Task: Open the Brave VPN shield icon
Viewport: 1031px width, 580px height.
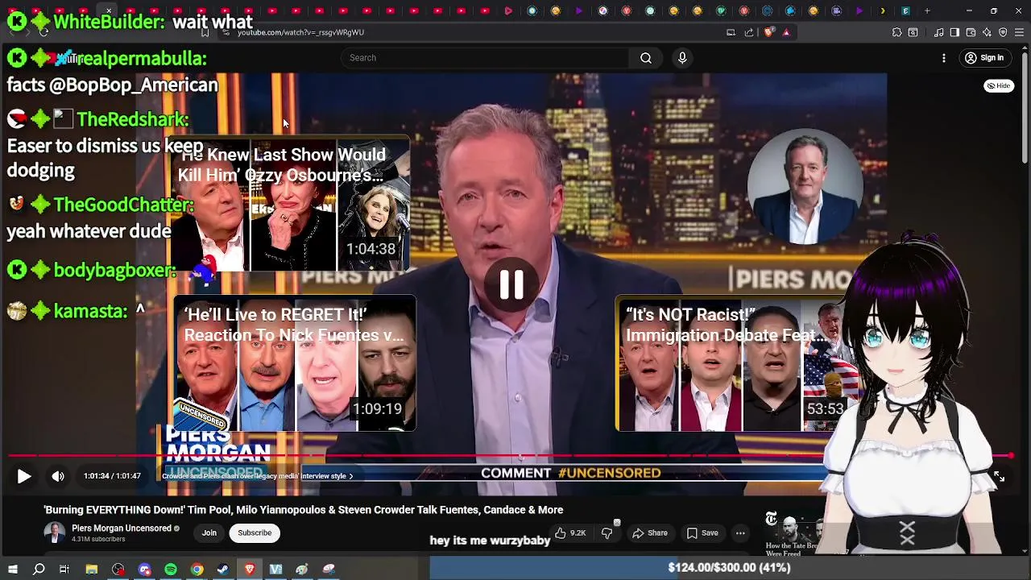Action: tap(1003, 32)
